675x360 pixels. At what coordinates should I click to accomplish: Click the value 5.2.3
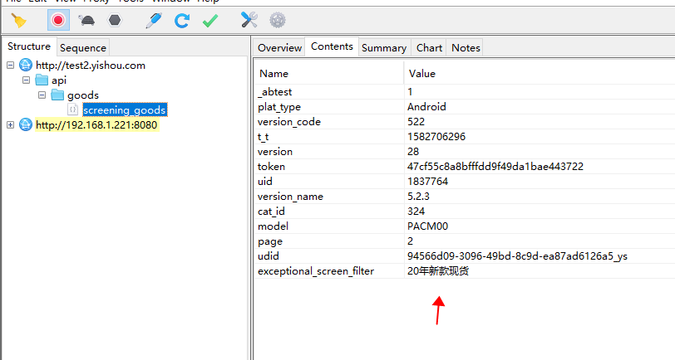(418, 197)
